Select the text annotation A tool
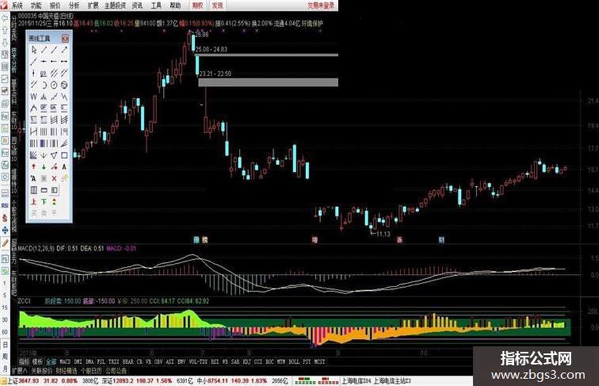The height and width of the screenshot is (386, 599). 64,166
